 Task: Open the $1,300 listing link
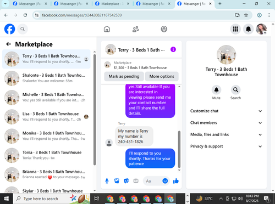140,68
